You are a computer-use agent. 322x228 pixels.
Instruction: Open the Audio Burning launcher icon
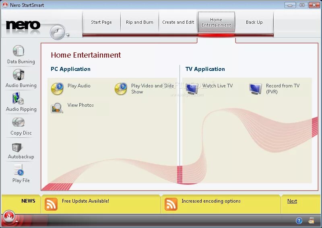click(19, 75)
